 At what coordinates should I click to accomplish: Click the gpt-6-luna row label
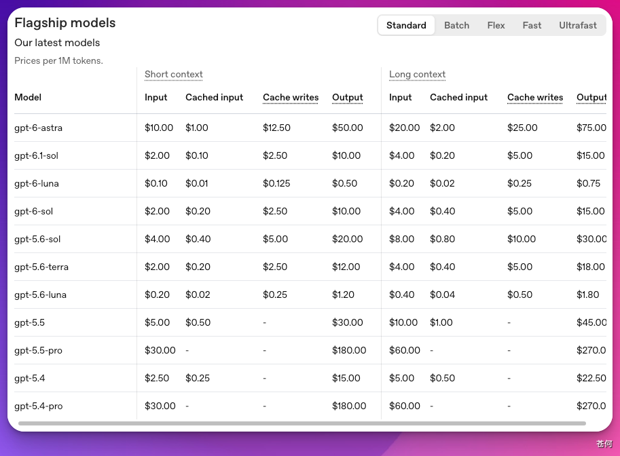click(x=37, y=183)
